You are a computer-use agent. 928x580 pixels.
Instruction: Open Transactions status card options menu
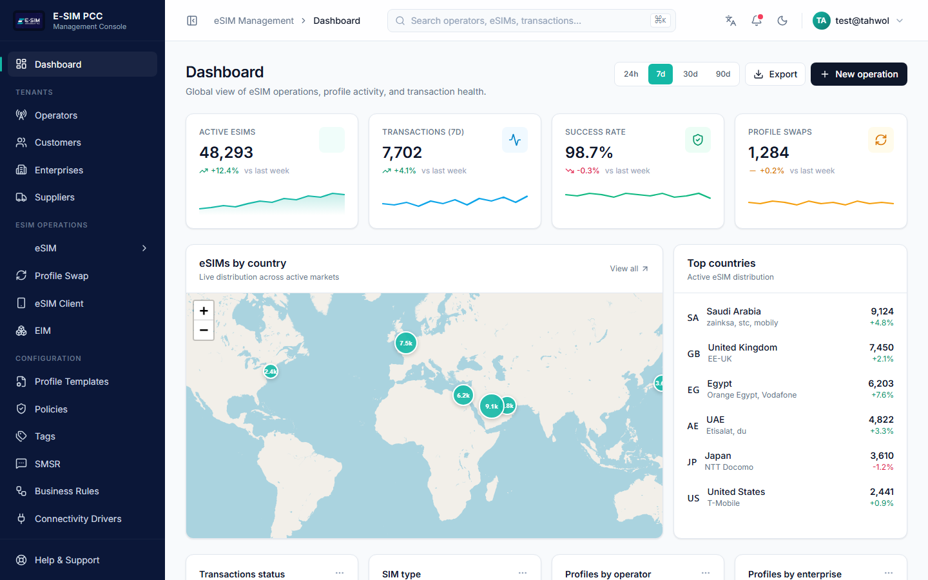pyautogui.click(x=340, y=573)
